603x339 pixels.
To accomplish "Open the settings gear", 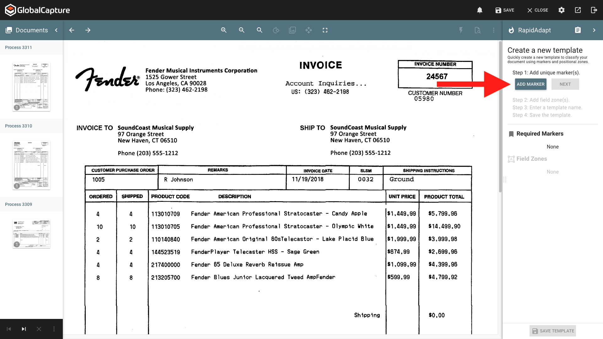I will (x=562, y=10).
